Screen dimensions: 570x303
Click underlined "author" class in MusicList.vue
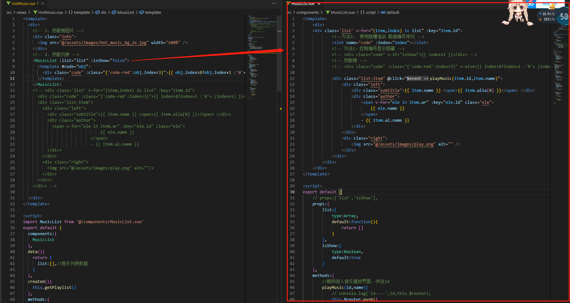(387, 96)
